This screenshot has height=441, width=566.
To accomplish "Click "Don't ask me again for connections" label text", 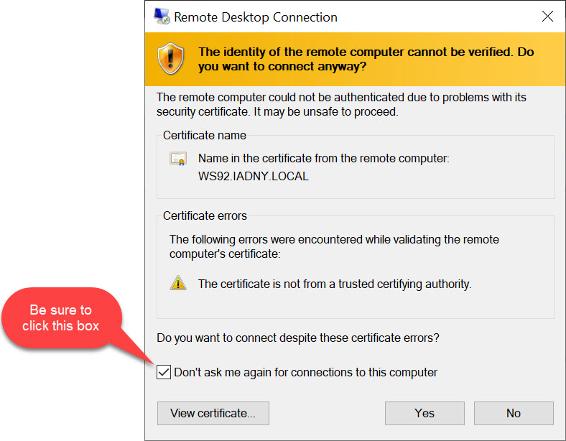I will 305,372.
